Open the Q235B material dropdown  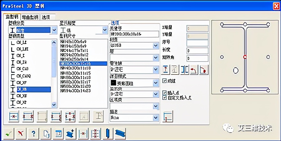[156, 46]
